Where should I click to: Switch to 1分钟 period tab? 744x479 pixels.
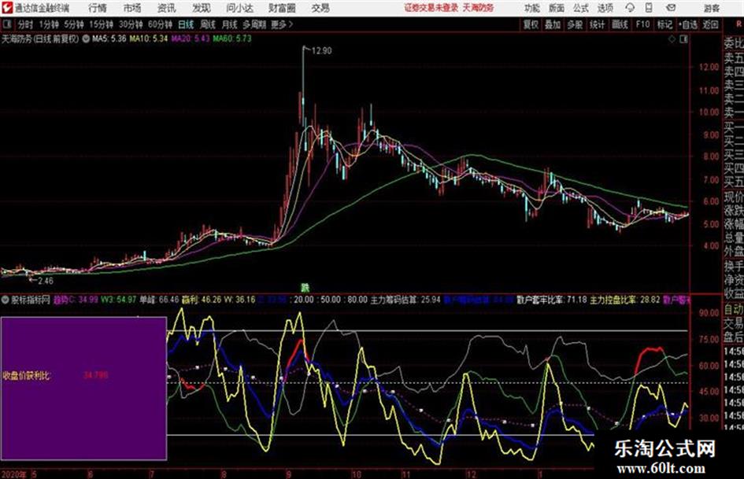49,24
